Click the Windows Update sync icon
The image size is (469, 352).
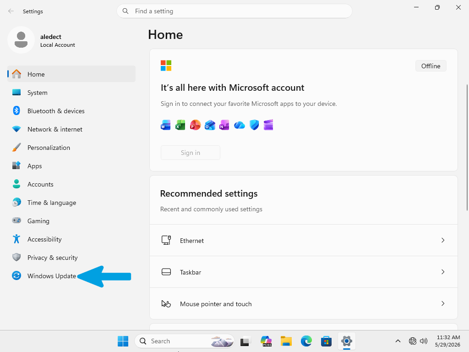16,275
